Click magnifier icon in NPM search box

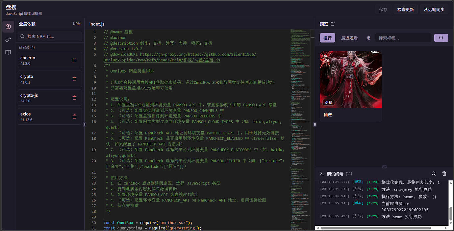pyautogui.click(x=23, y=36)
